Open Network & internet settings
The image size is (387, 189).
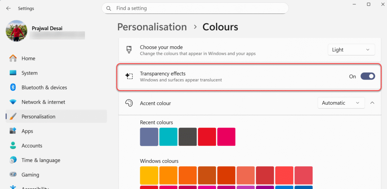pos(56,102)
